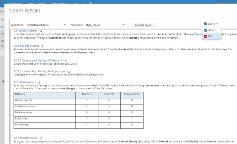Click the plus icon in background sidebar
The width and height of the screenshot is (237, 144).
(x=3, y=82)
